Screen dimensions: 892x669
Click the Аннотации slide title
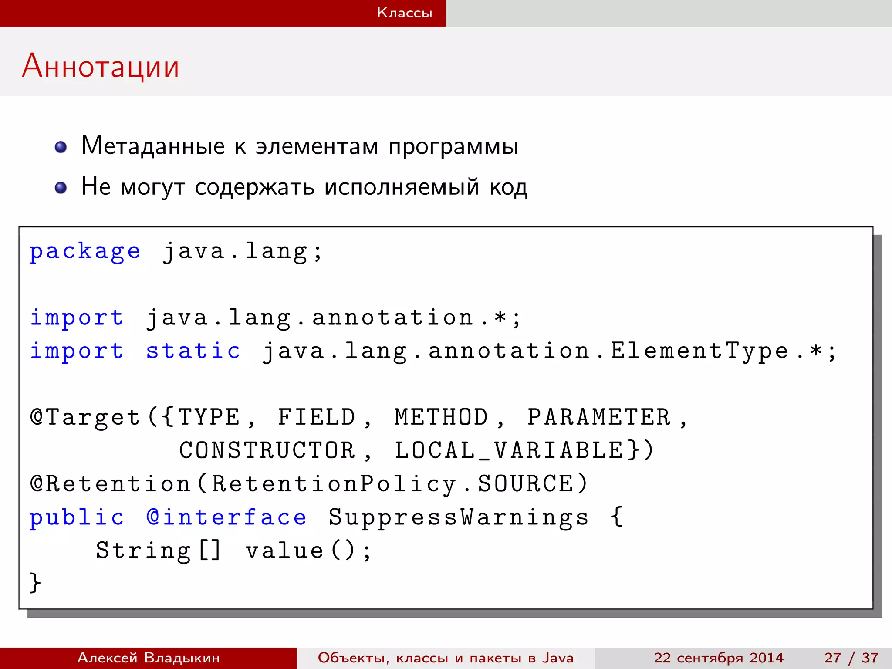click(x=101, y=66)
